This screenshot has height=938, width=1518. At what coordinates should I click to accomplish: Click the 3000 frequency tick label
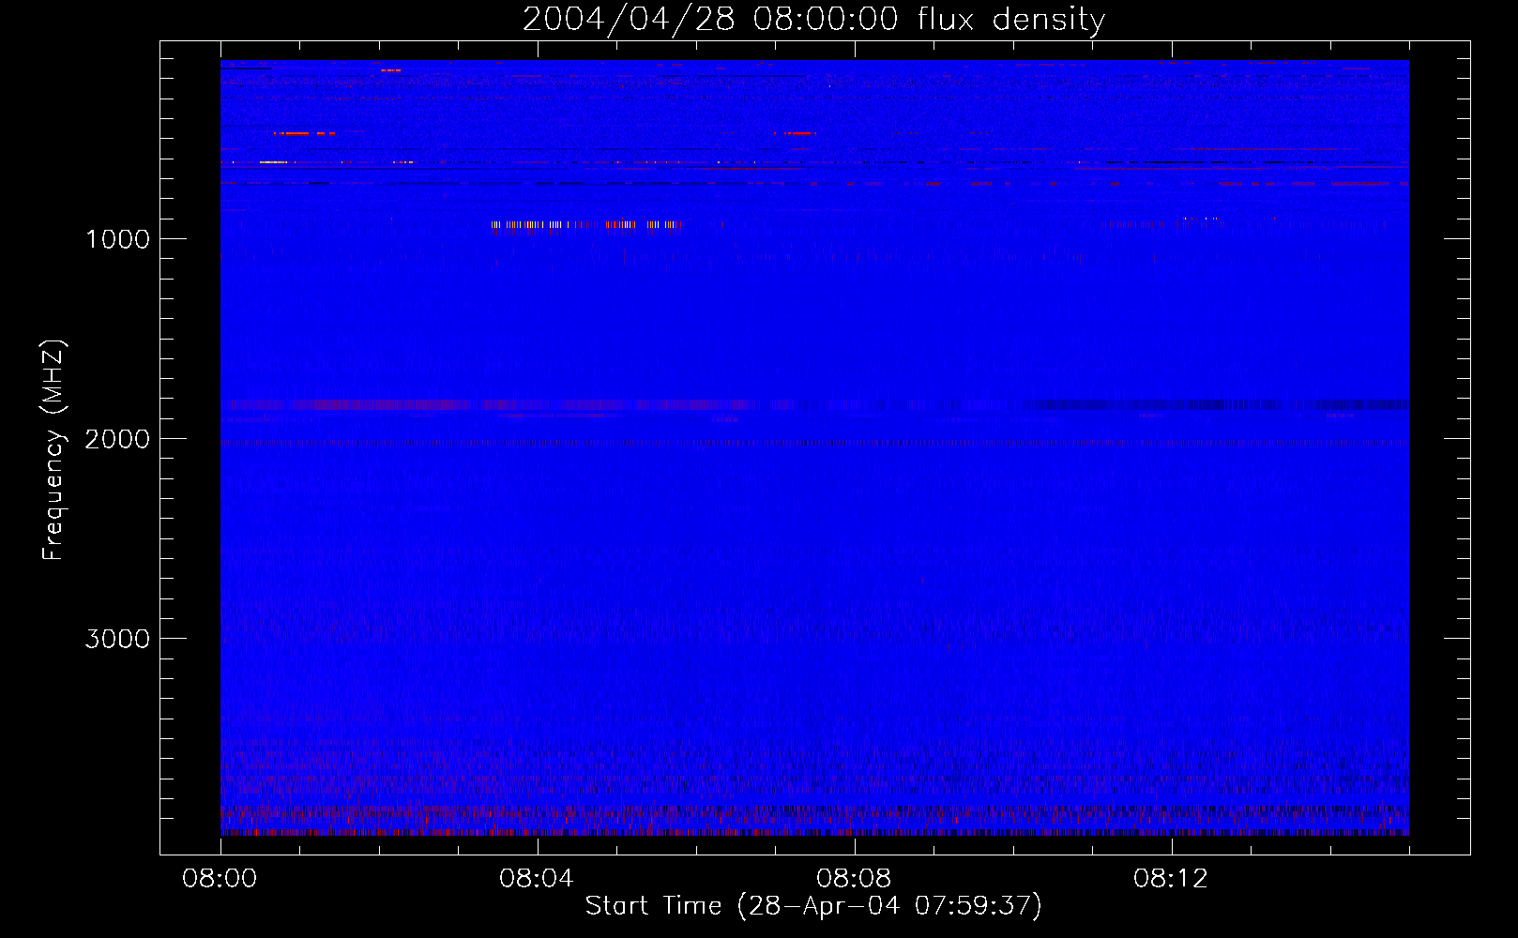pos(117,639)
